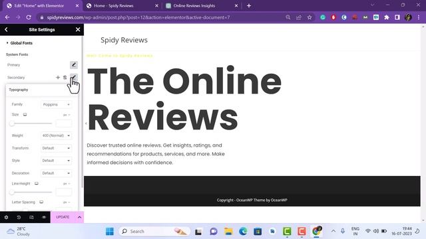Open File Explorer from the taskbar
Image resolution: width=426 pixels, height=239 pixels.
tap(228, 232)
